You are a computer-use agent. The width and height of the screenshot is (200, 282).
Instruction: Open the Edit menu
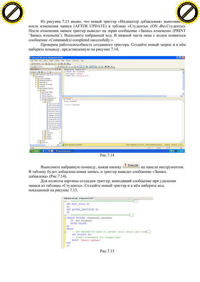coord(36,61)
